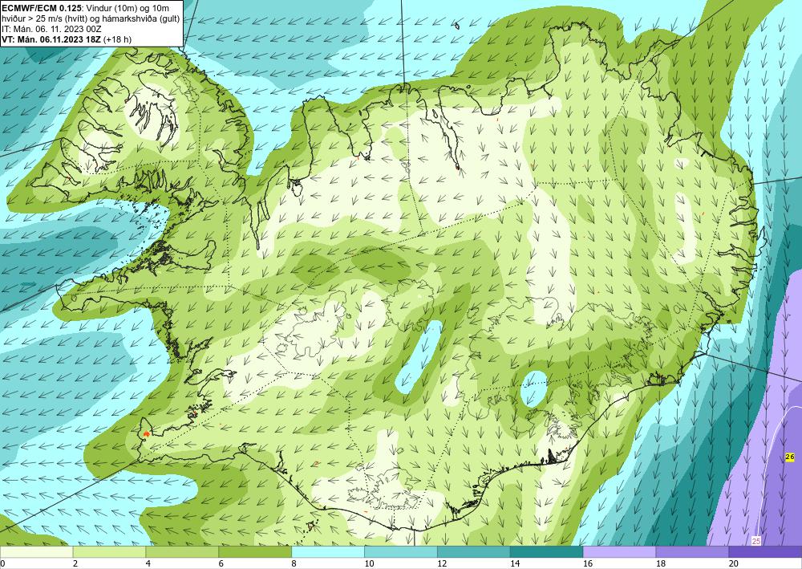
Task: Select the light cyan legend swatch between 8 and 10
Action: coord(328,551)
